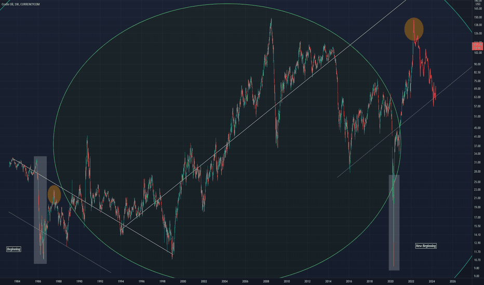This screenshot has height=285, width=484.
Task: Click the 1988 label on the time axis
Action: [x=59, y=281]
